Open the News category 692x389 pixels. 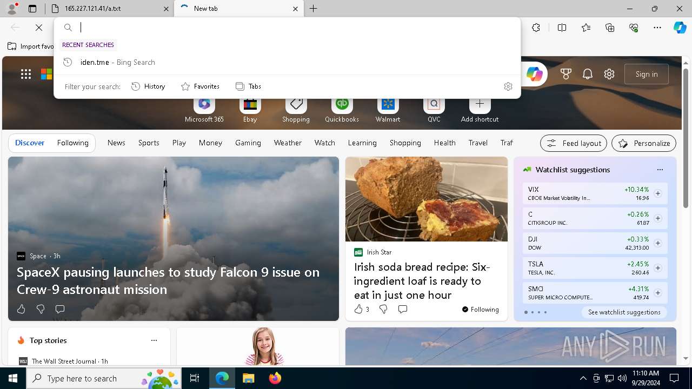point(116,143)
